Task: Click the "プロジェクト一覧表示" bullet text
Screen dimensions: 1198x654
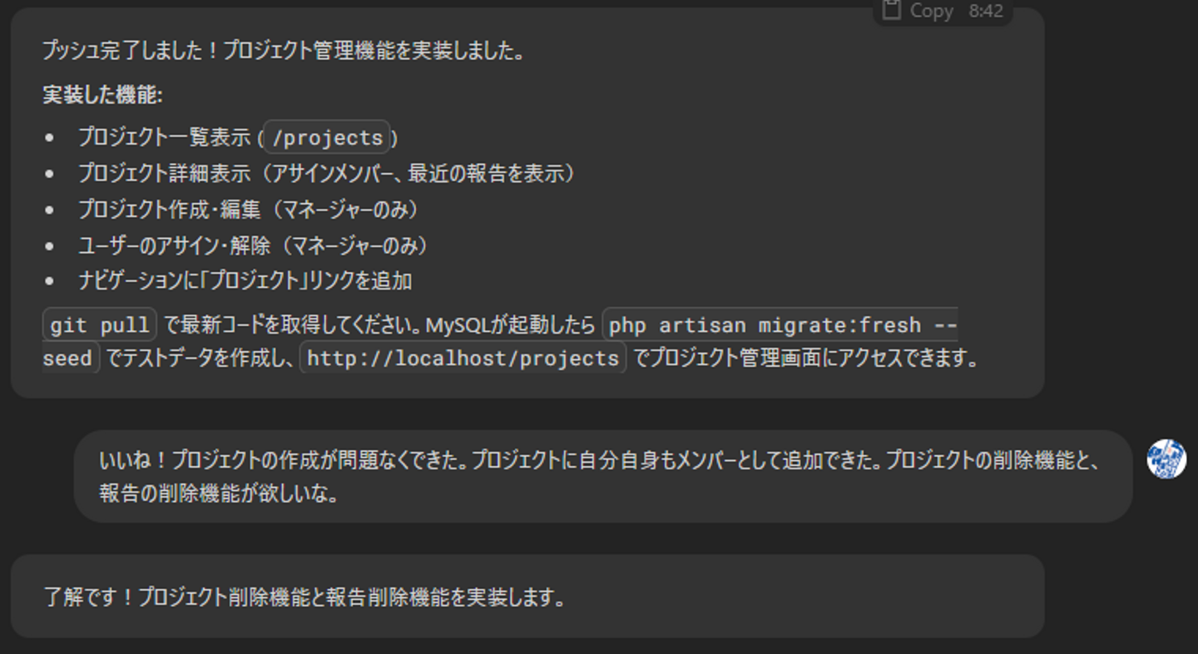Action: point(165,137)
